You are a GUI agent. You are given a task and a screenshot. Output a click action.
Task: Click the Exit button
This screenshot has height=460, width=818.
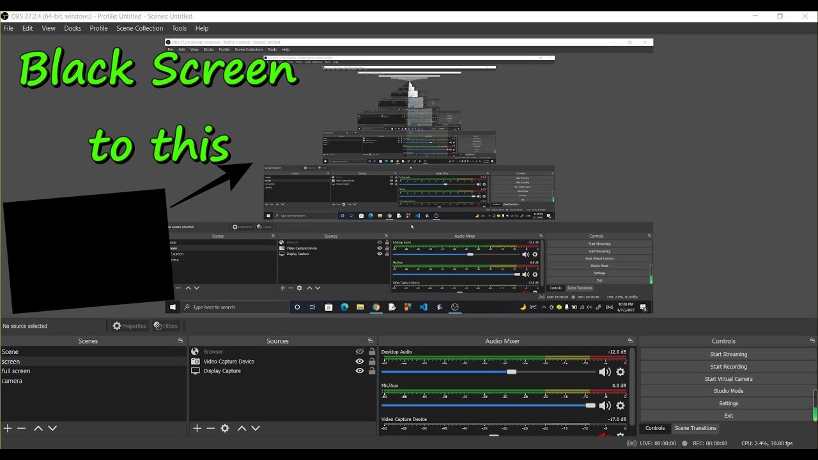[x=729, y=415]
